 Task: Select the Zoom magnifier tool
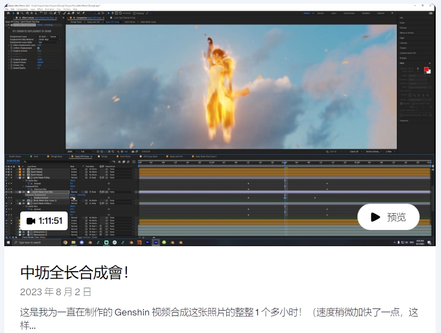click(22, 13)
